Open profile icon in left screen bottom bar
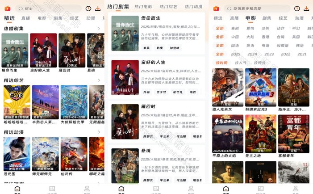The width and height of the screenshot is (313, 194). pos(87,188)
